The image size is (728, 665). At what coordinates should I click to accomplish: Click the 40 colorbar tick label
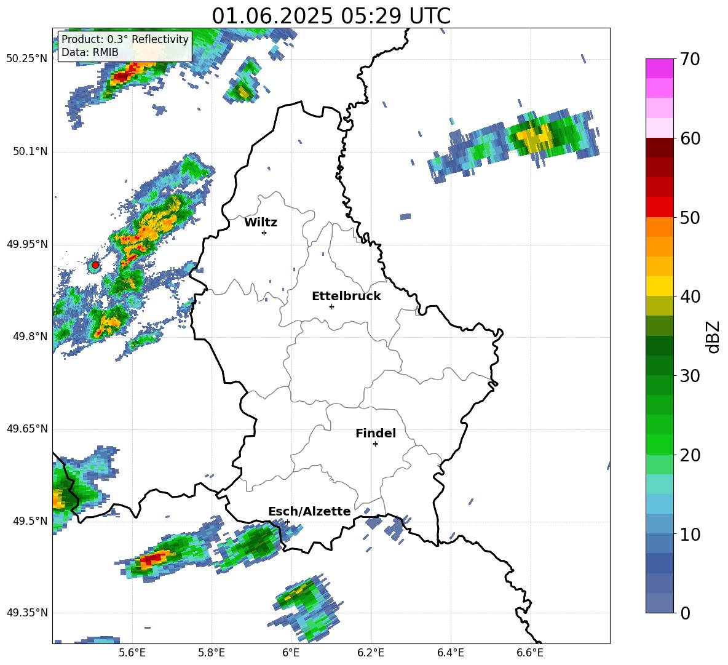pyautogui.click(x=690, y=297)
